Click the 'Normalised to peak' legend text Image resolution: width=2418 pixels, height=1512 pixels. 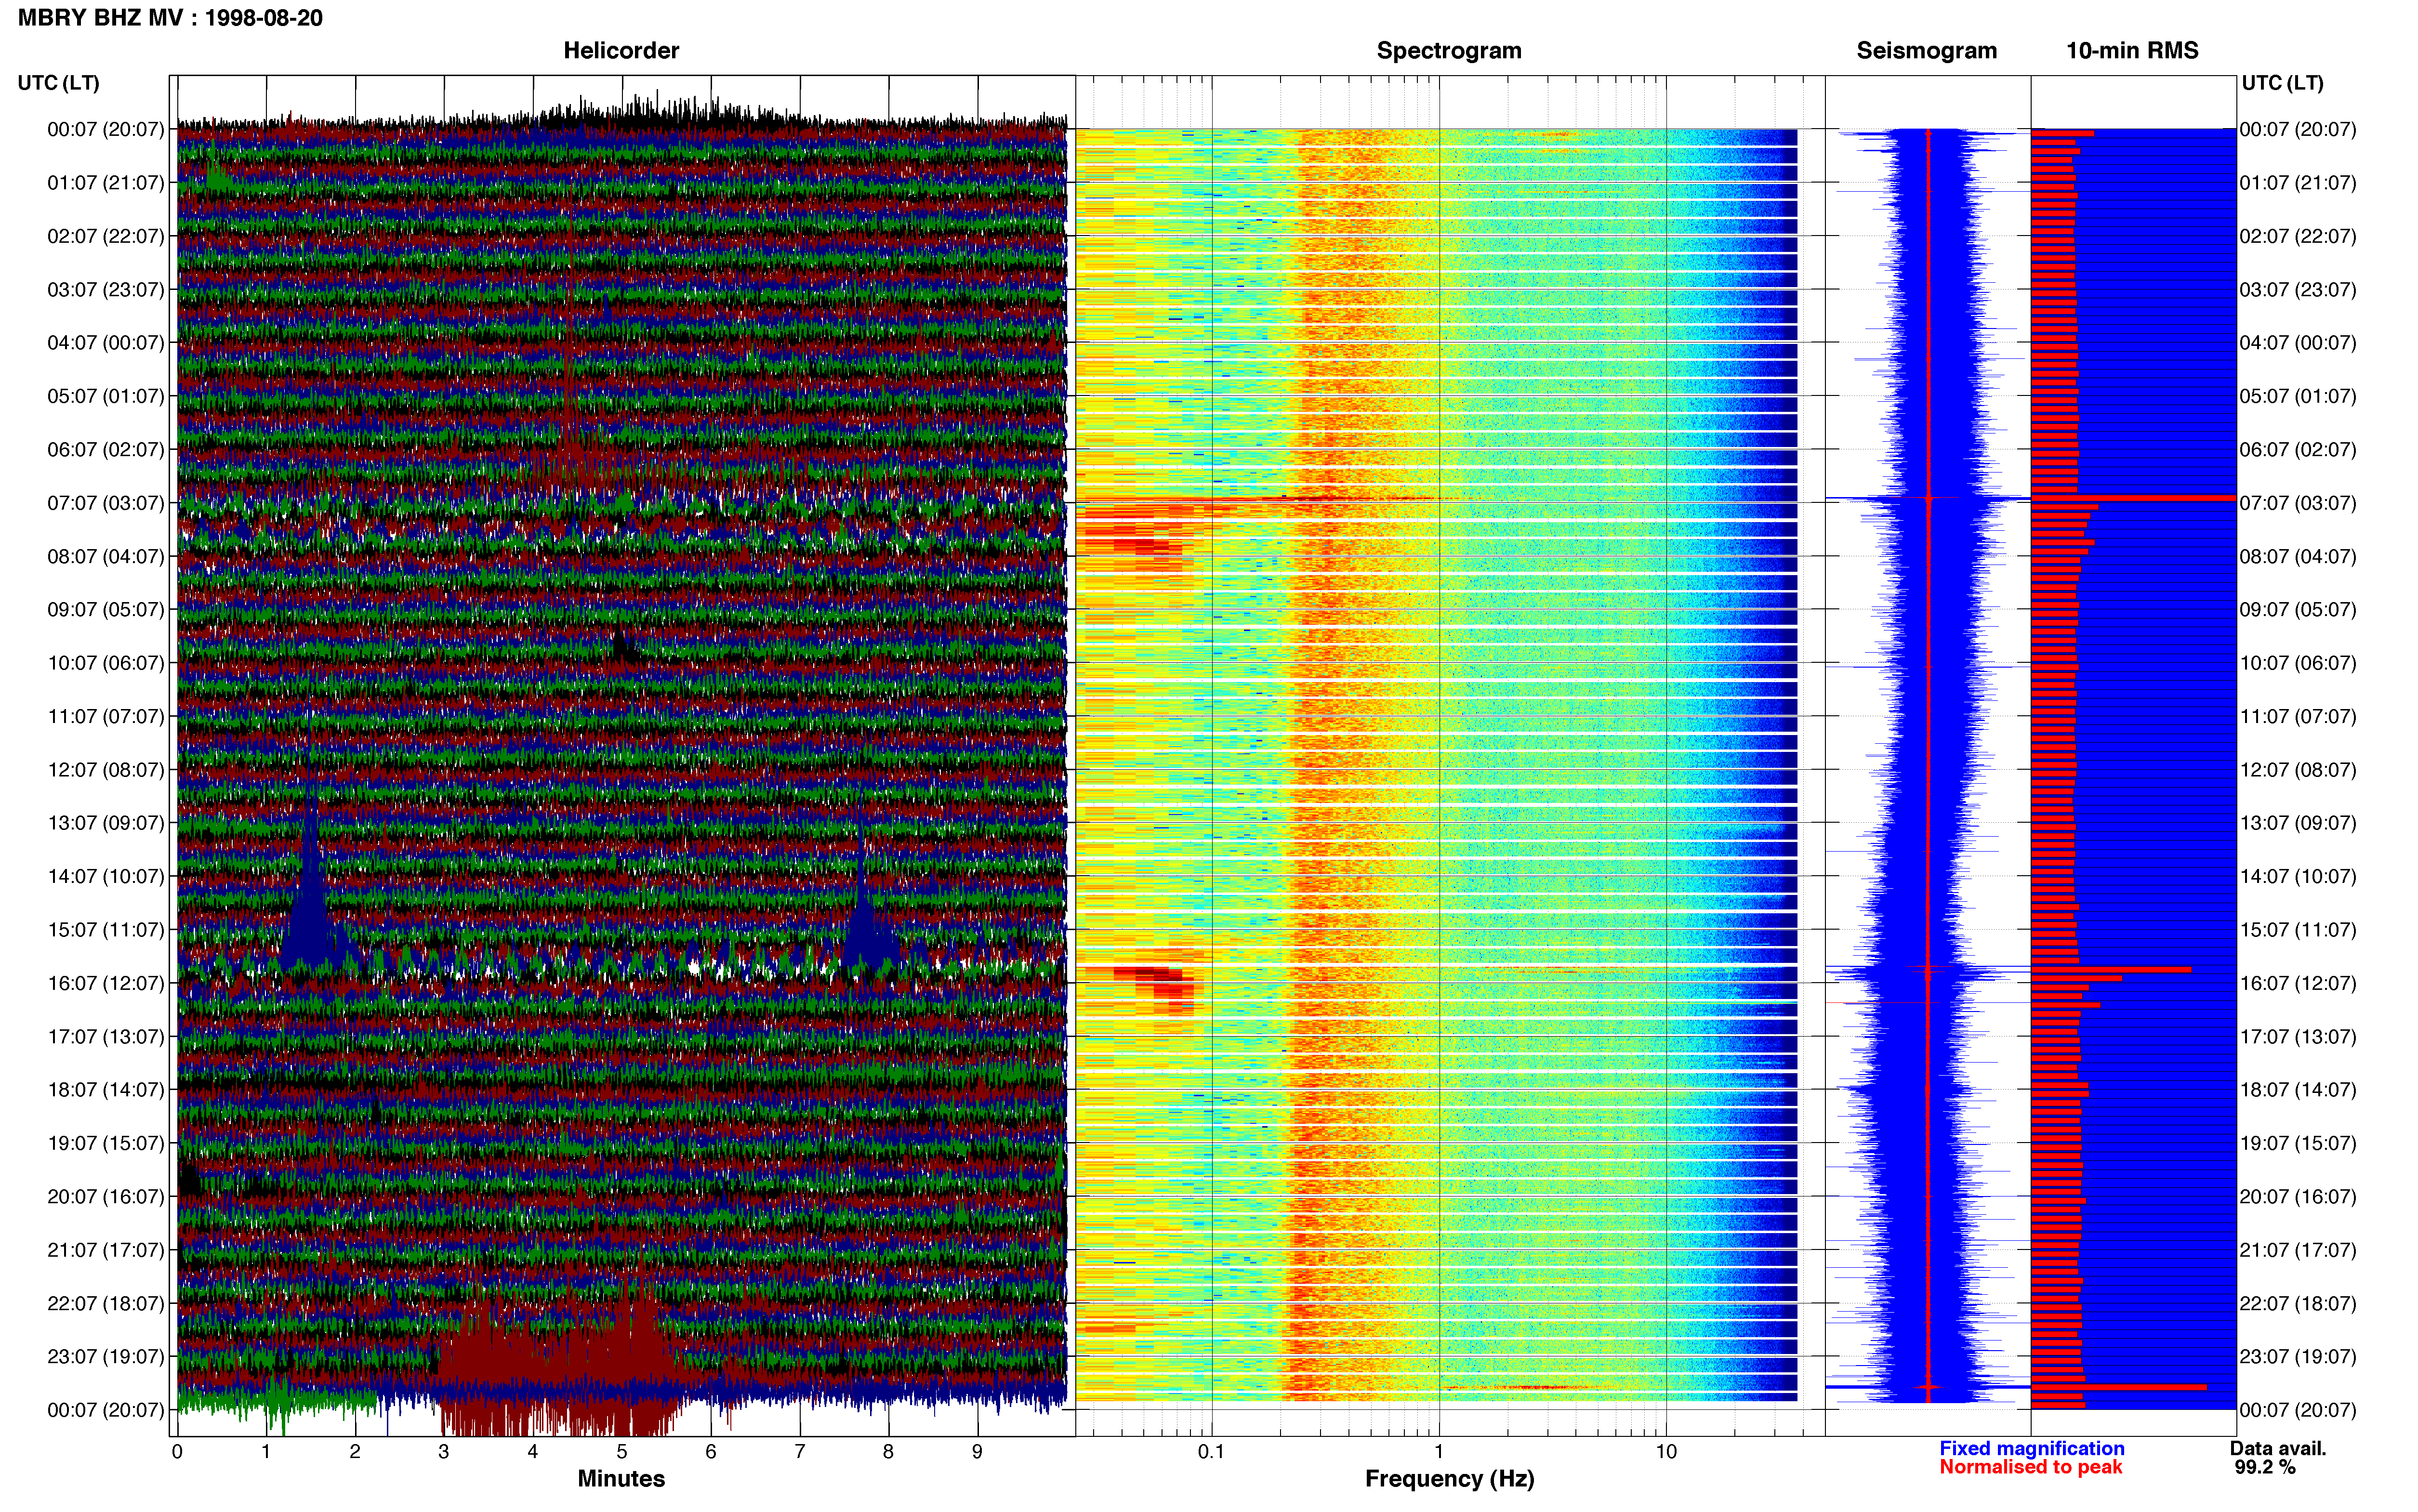(2030, 1467)
